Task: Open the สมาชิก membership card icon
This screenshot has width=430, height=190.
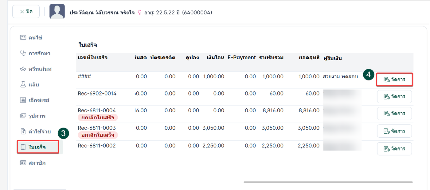Action: coord(23,163)
